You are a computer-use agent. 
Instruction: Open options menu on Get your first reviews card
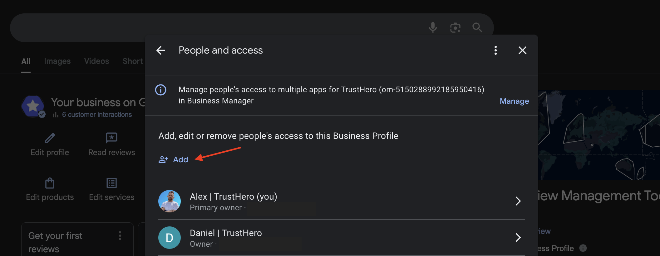click(x=120, y=236)
